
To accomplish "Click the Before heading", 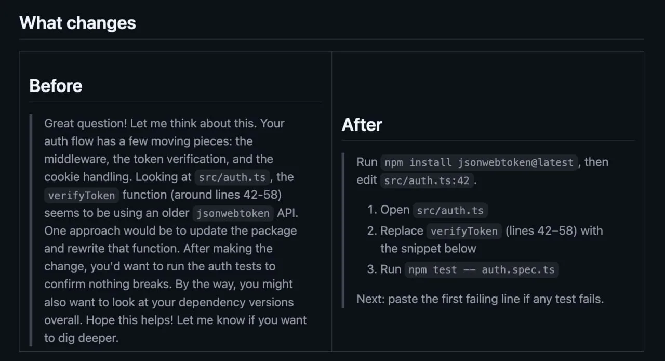I will point(56,85).
